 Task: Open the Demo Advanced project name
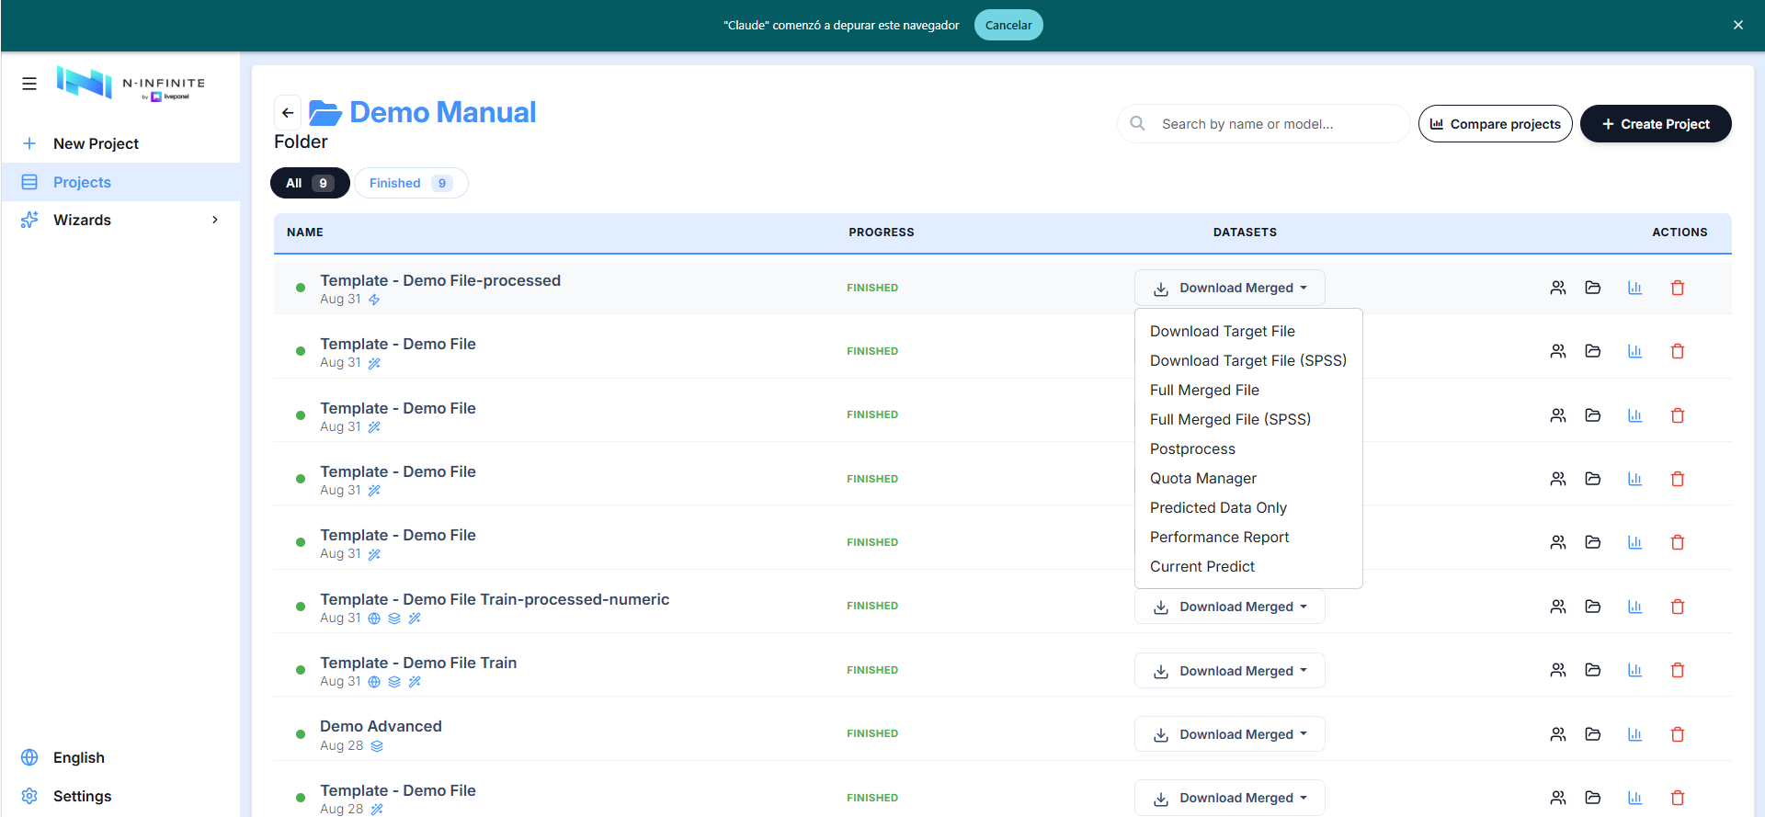pos(381,726)
